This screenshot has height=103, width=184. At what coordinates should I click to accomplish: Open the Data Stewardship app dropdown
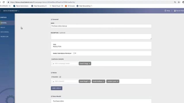(11, 11)
